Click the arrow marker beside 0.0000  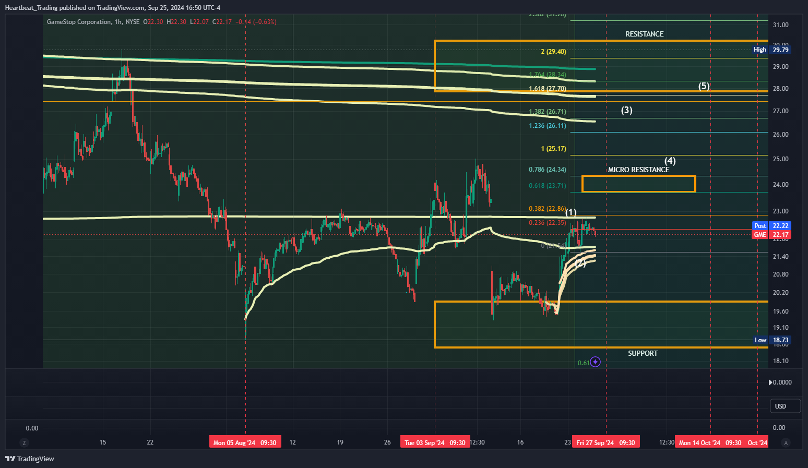(x=770, y=382)
